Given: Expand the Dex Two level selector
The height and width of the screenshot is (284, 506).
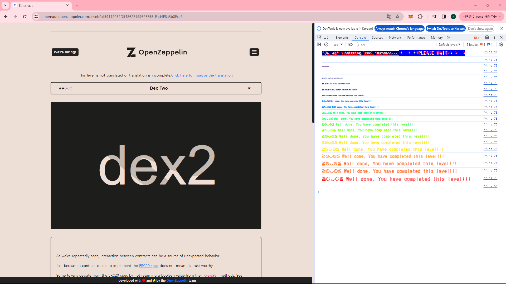Looking at the screenshot, I should click(156, 88).
